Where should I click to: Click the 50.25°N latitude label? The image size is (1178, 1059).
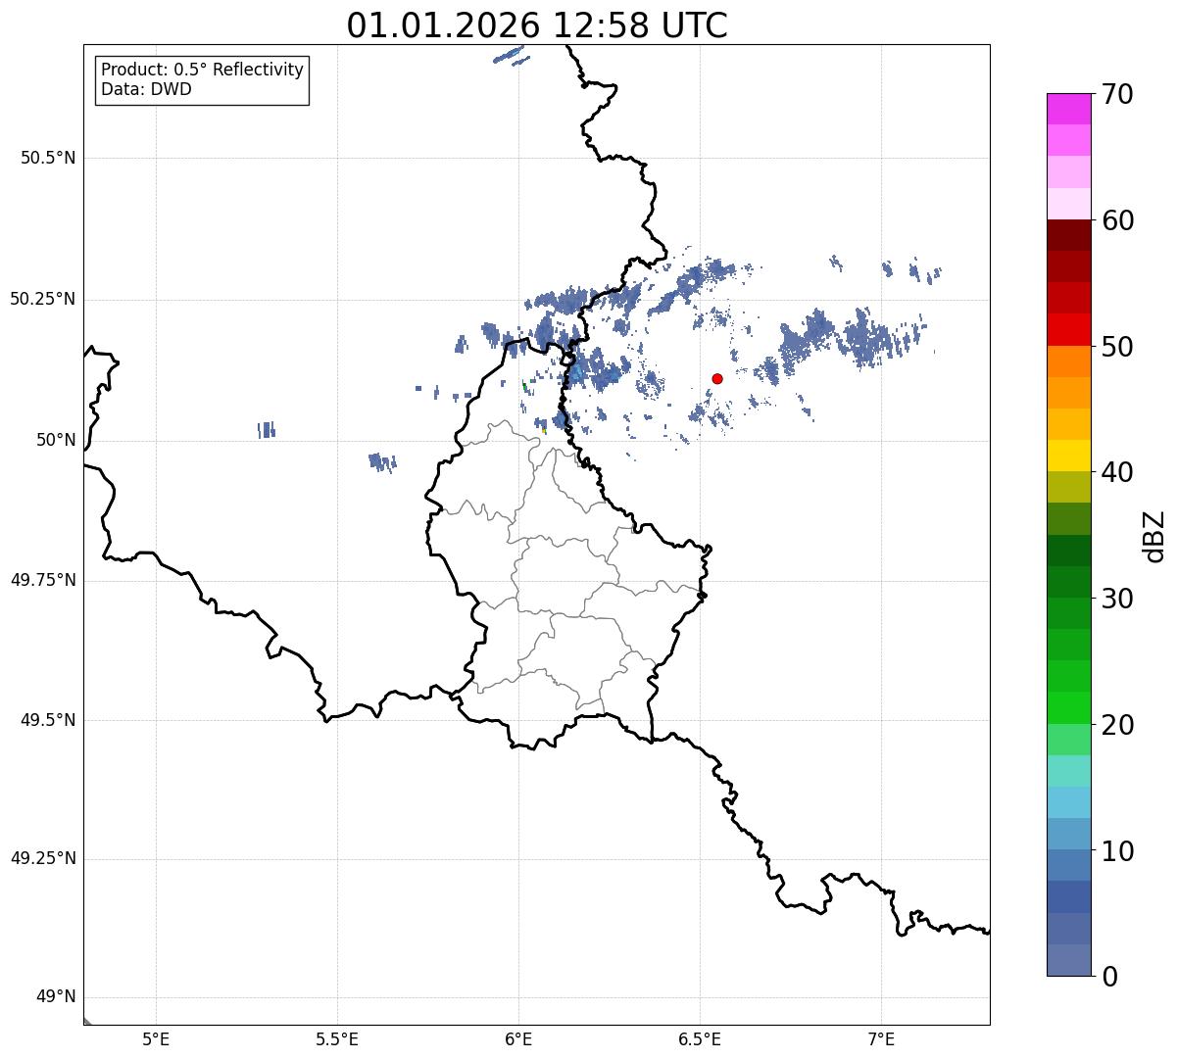[x=42, y=299]
